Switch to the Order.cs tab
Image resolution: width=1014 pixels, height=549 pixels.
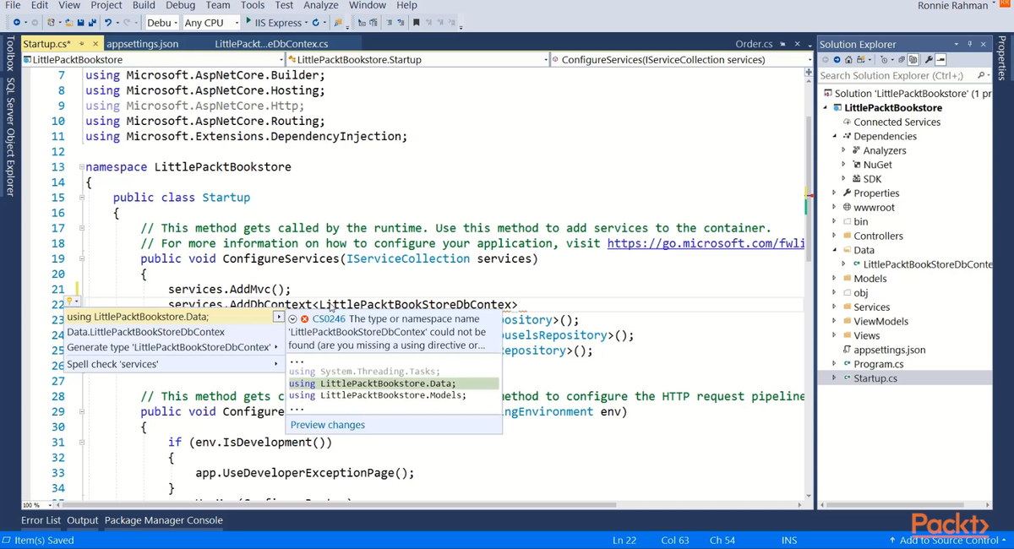click(x=754, y=44)
